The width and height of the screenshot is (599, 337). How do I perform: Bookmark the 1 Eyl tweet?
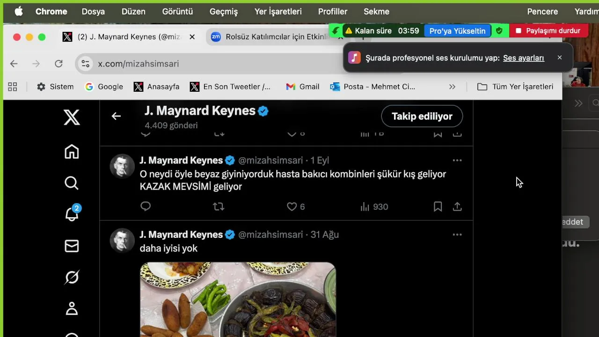coord(438,206)
